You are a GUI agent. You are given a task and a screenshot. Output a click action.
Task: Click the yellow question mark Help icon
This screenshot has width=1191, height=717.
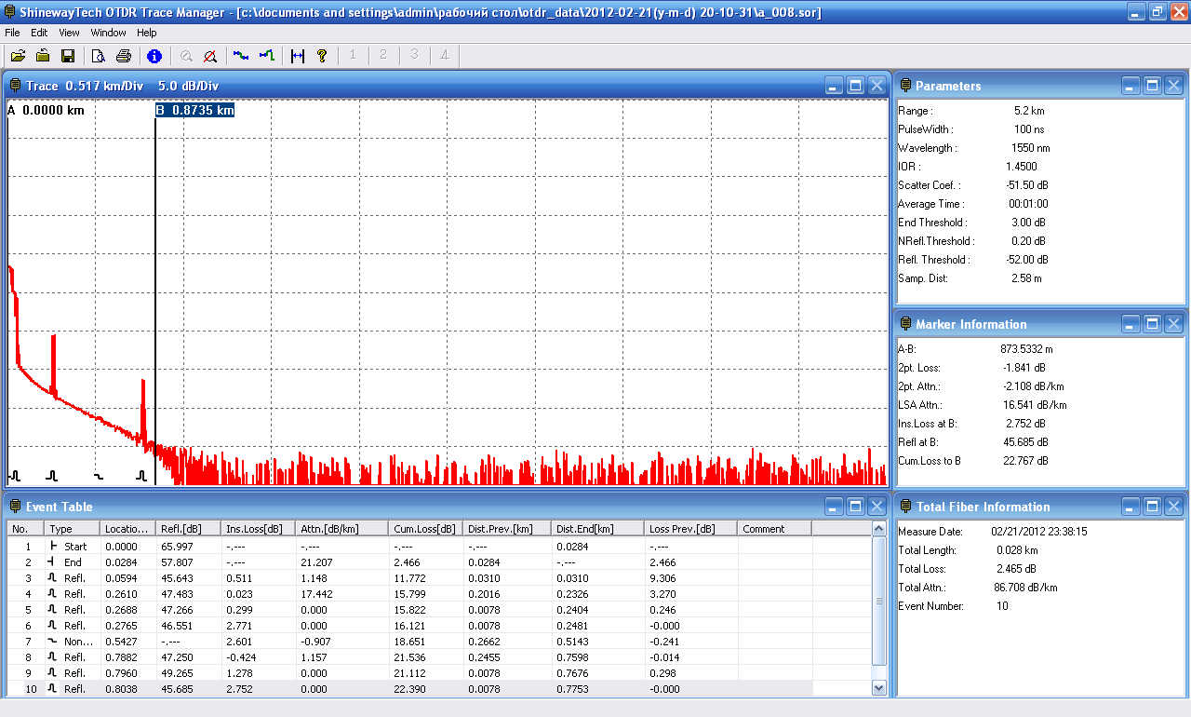coord(322,56)
